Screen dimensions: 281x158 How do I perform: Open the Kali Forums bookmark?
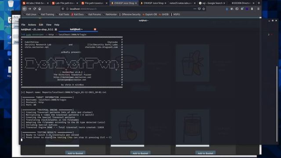pos(93,14)
